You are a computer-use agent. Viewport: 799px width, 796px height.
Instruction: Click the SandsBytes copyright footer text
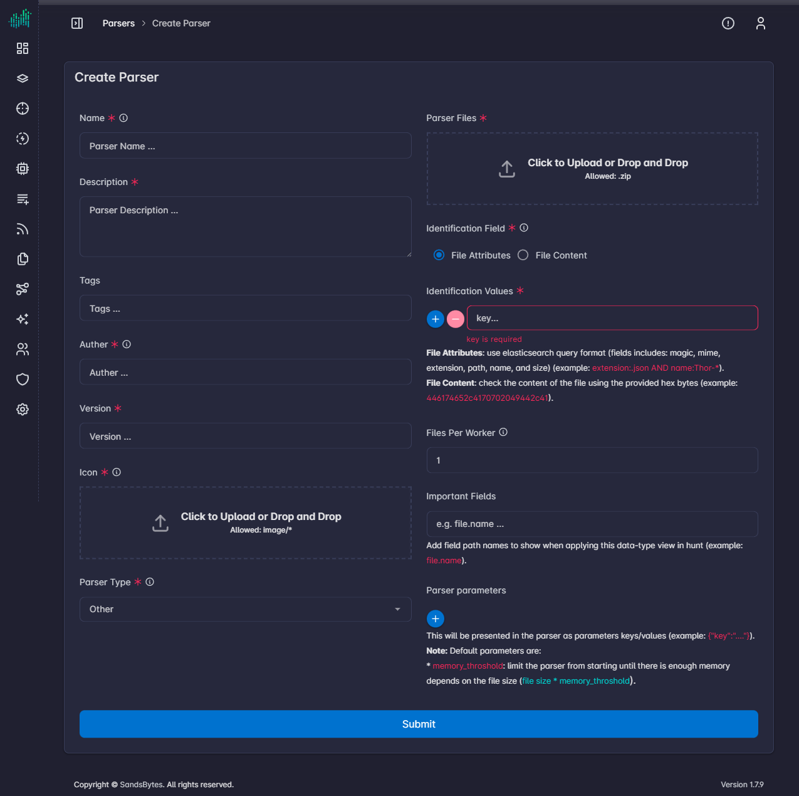click(154, 785)
